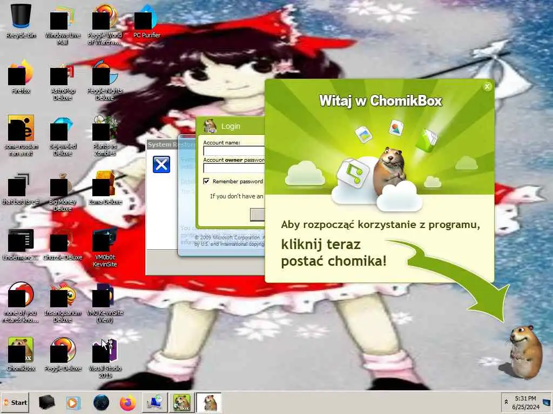Launch Visual Studio 2015 shortcut

pos(105,358)
